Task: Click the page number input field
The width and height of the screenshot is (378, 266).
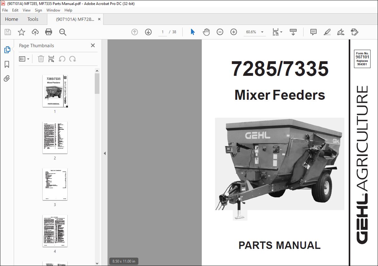Action: [162, 32]
